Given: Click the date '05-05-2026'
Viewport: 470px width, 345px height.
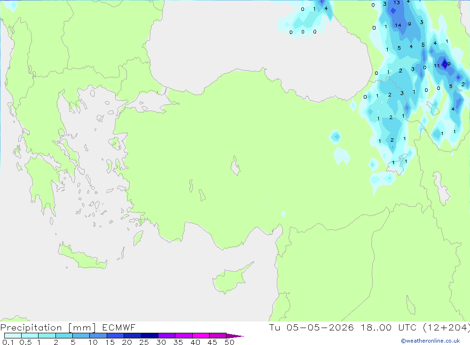Looking at the screenshot, I should pyautogui.click(x=320, y=327).
